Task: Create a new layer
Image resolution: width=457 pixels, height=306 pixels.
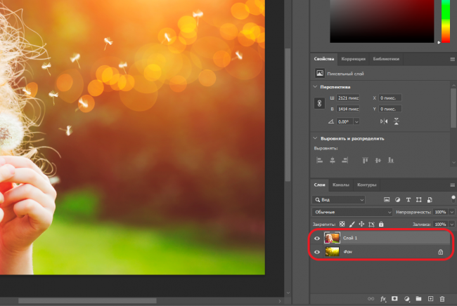Action: 430,298
